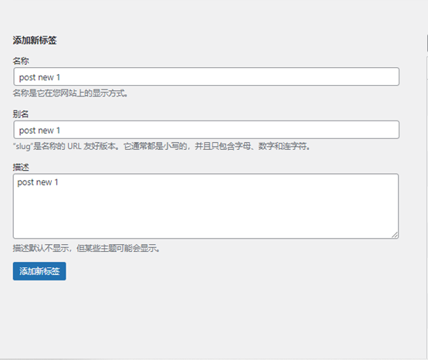Screen dimensions: 428x360
Task: Place cursor in 'post new 1' name text
Action: pyautogui.click(x=39, y=77)
